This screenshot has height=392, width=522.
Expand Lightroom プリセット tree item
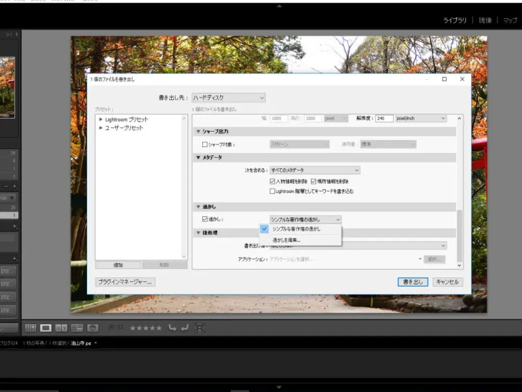point(101,119)
